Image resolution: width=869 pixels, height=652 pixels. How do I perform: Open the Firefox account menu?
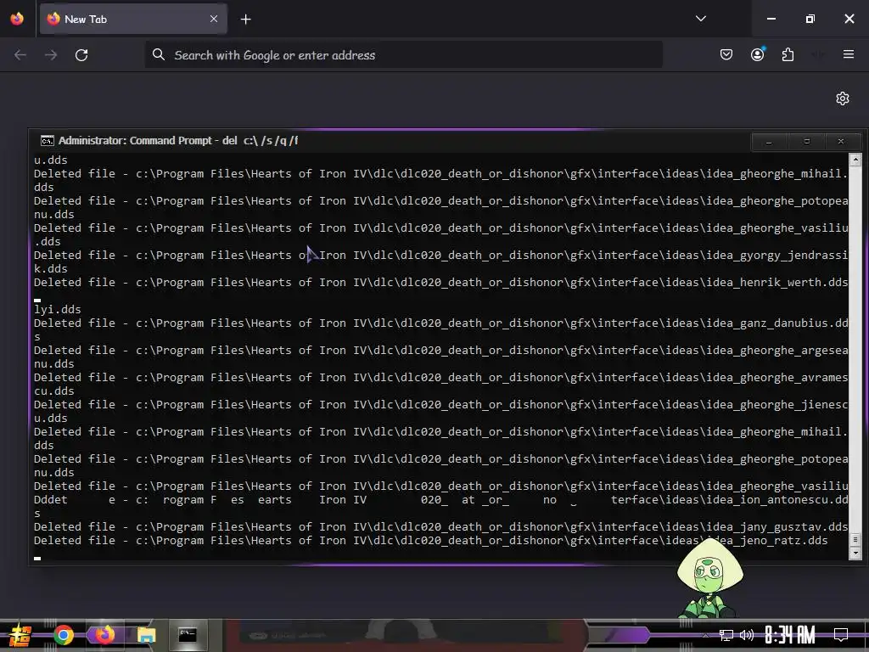pos(757,54)
